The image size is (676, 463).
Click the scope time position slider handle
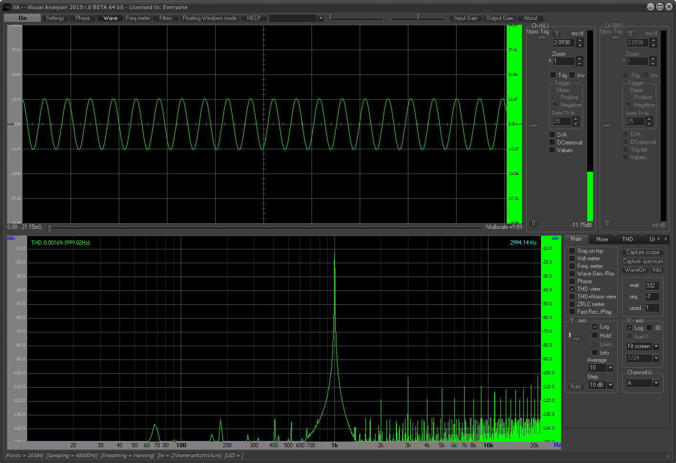tap(50, 228)
